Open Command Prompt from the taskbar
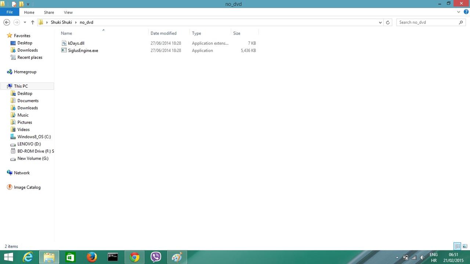The height and width of the screenshot is (264, 470). click(x=113, y=257)
